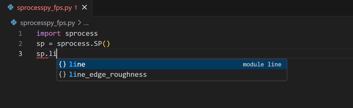The image size is (353, 108).
Task: Click the "module line" detail text
Action: pos(262,64)
